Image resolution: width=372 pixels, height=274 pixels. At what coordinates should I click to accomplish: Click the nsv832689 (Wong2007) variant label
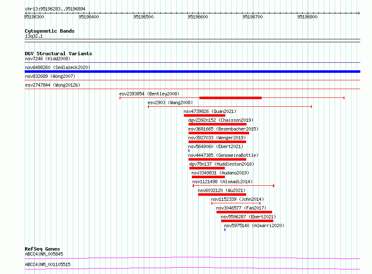(x=50, y=76)
